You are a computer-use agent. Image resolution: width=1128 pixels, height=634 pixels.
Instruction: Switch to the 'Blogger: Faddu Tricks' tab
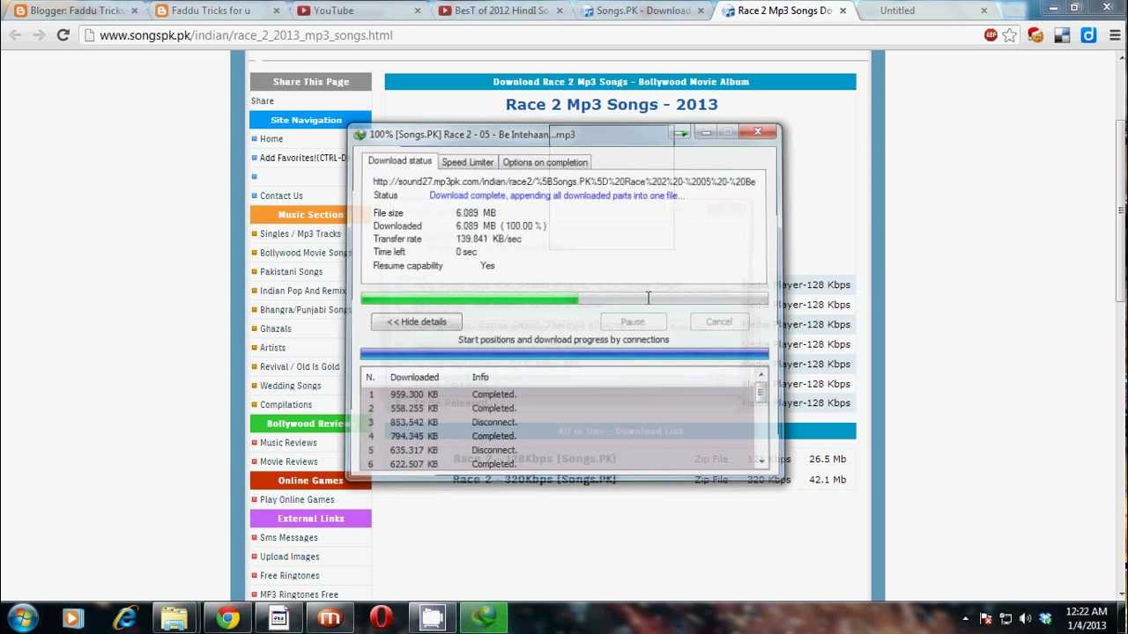75,11
